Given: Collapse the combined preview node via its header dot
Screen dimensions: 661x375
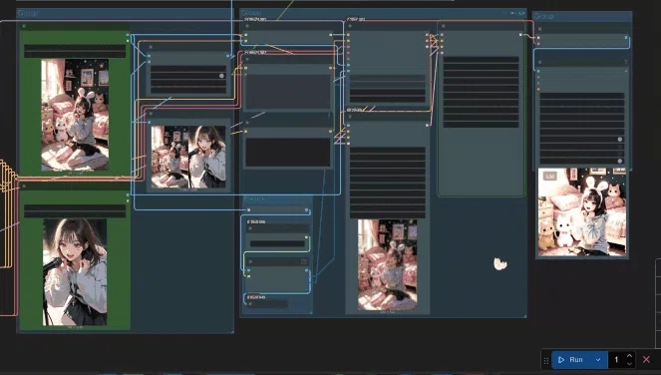Looking at the screenshot, I should tap(151, 114).
